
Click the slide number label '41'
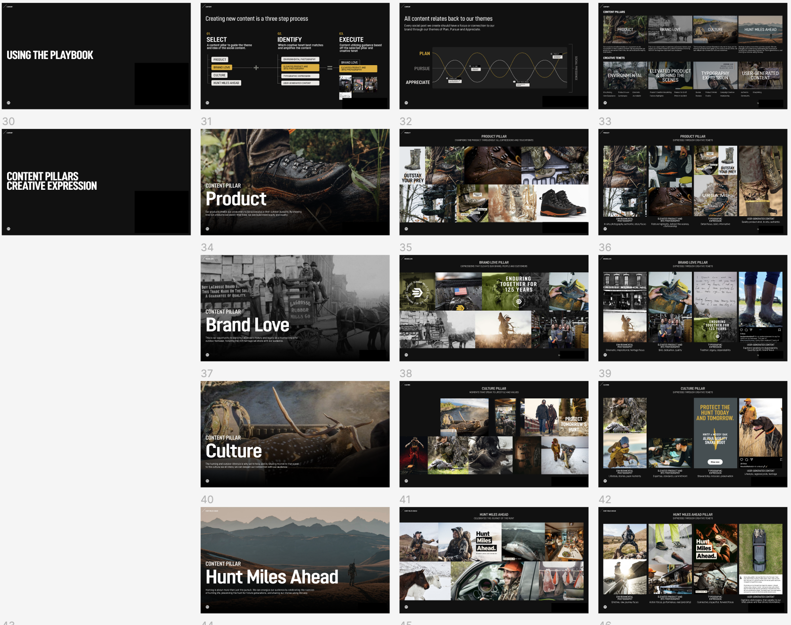click(405, 499)
